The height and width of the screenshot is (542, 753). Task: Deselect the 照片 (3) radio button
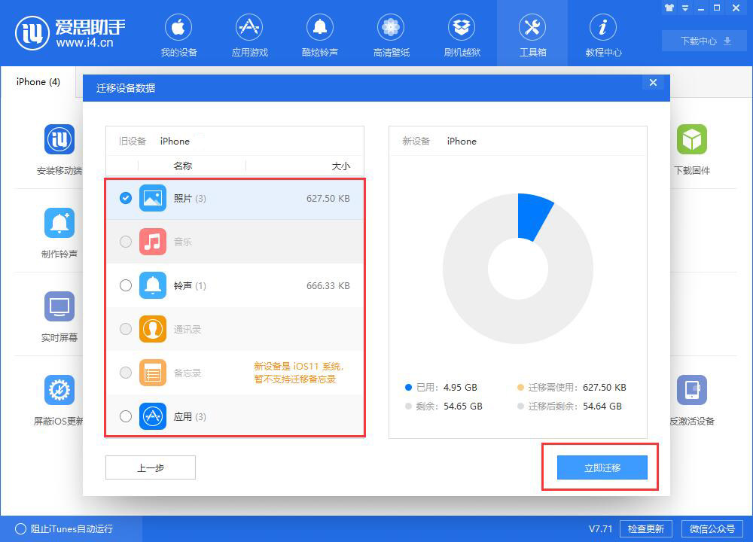[x=126, y=198]
